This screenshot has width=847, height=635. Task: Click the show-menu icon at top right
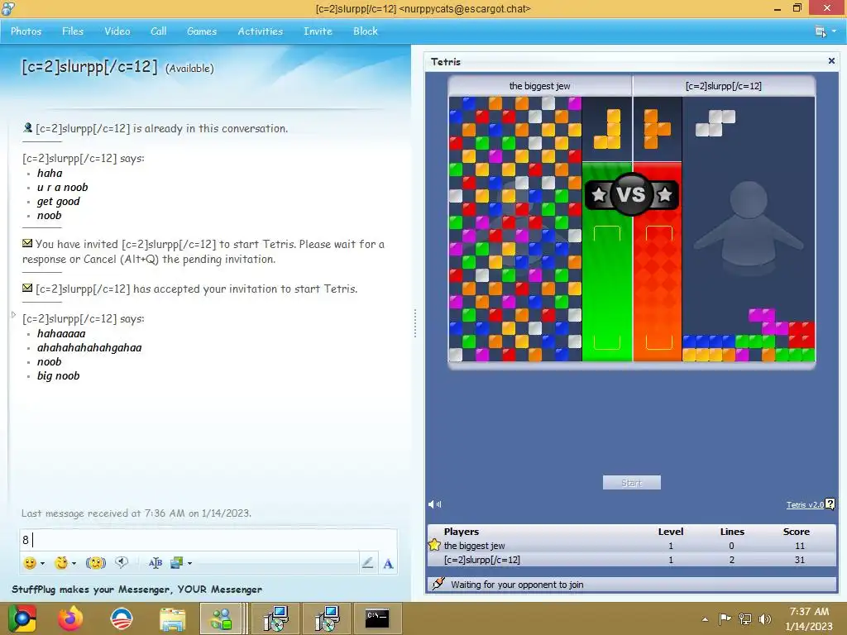[x=821, y=31]
